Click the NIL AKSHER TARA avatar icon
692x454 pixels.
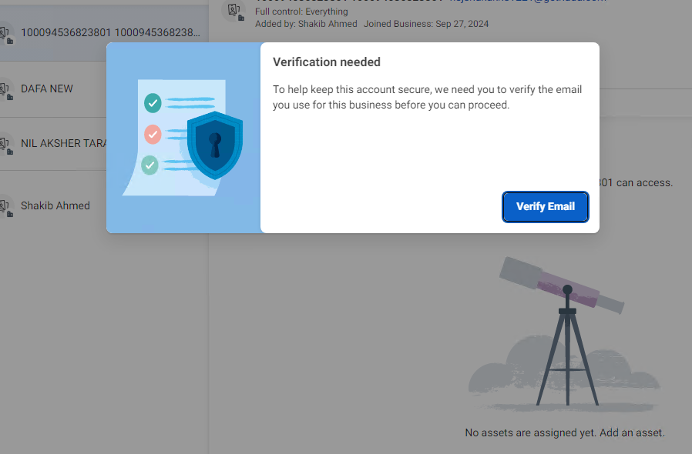(5, 145)
